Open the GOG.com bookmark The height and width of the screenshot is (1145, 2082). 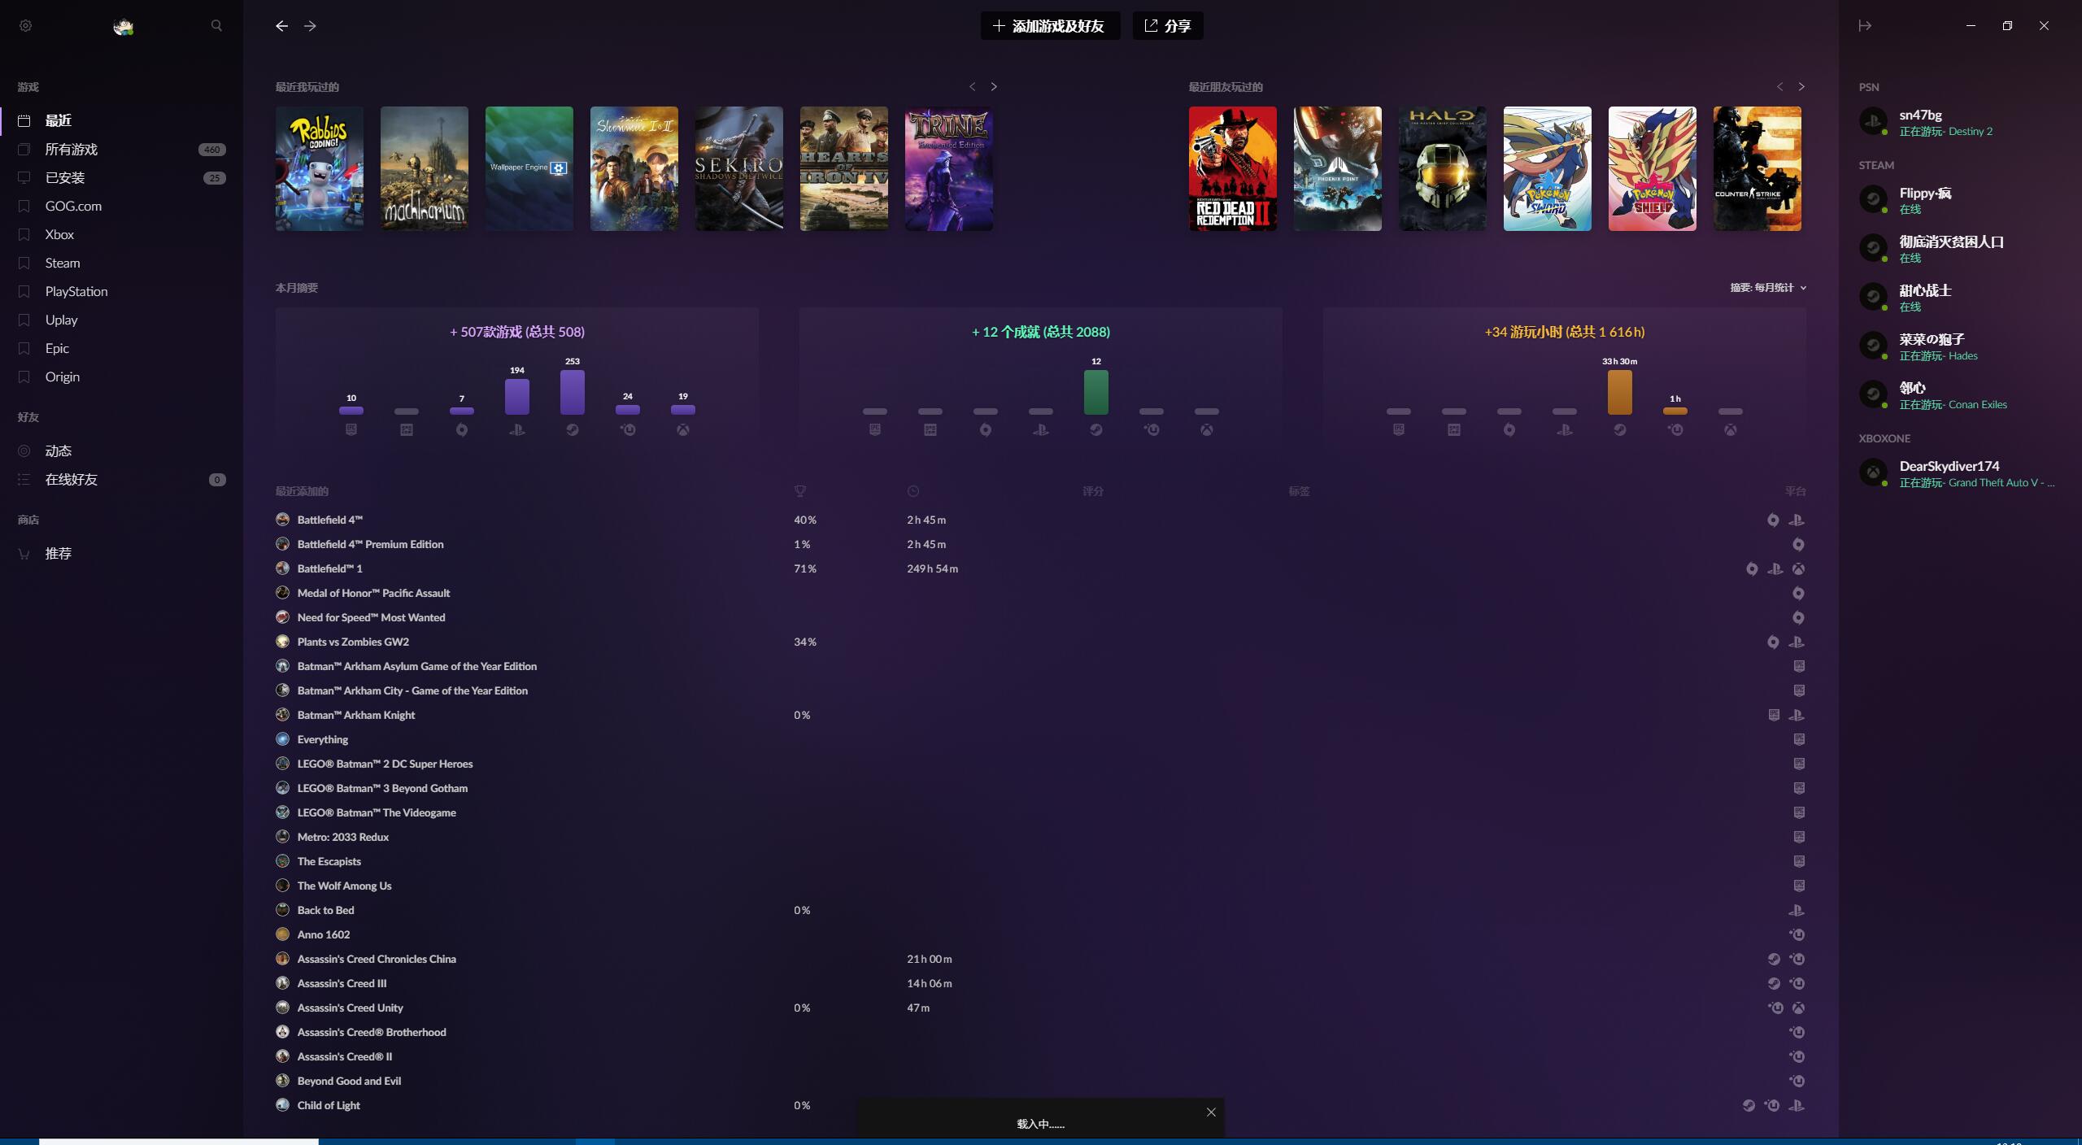pyautogui.click(x=121, y=207)
